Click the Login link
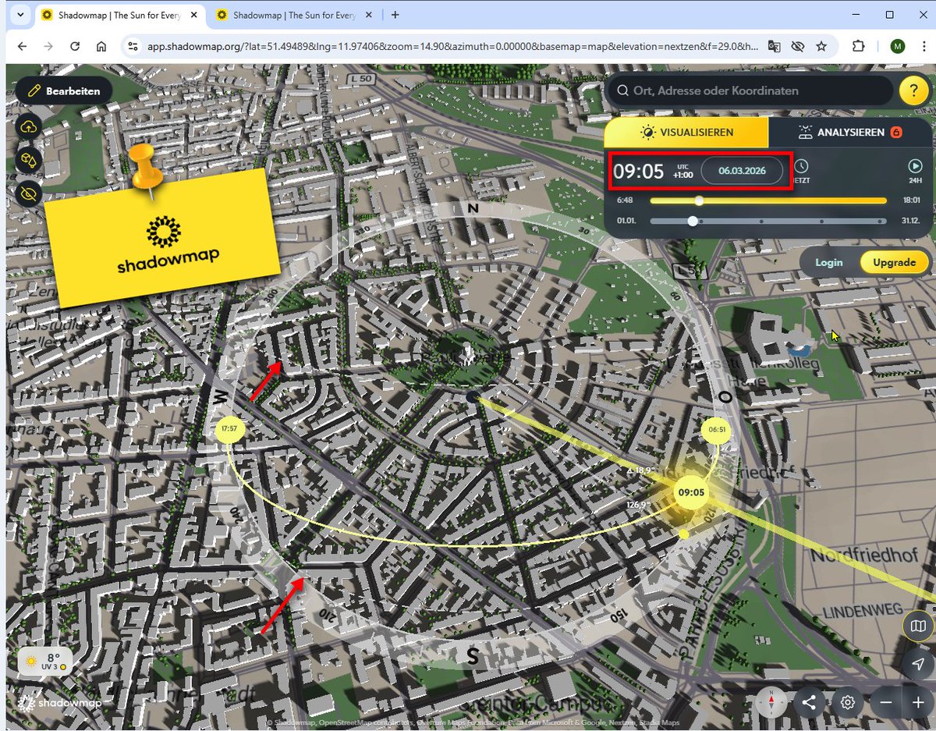936x731 pixels. click(x=828, y=262)
